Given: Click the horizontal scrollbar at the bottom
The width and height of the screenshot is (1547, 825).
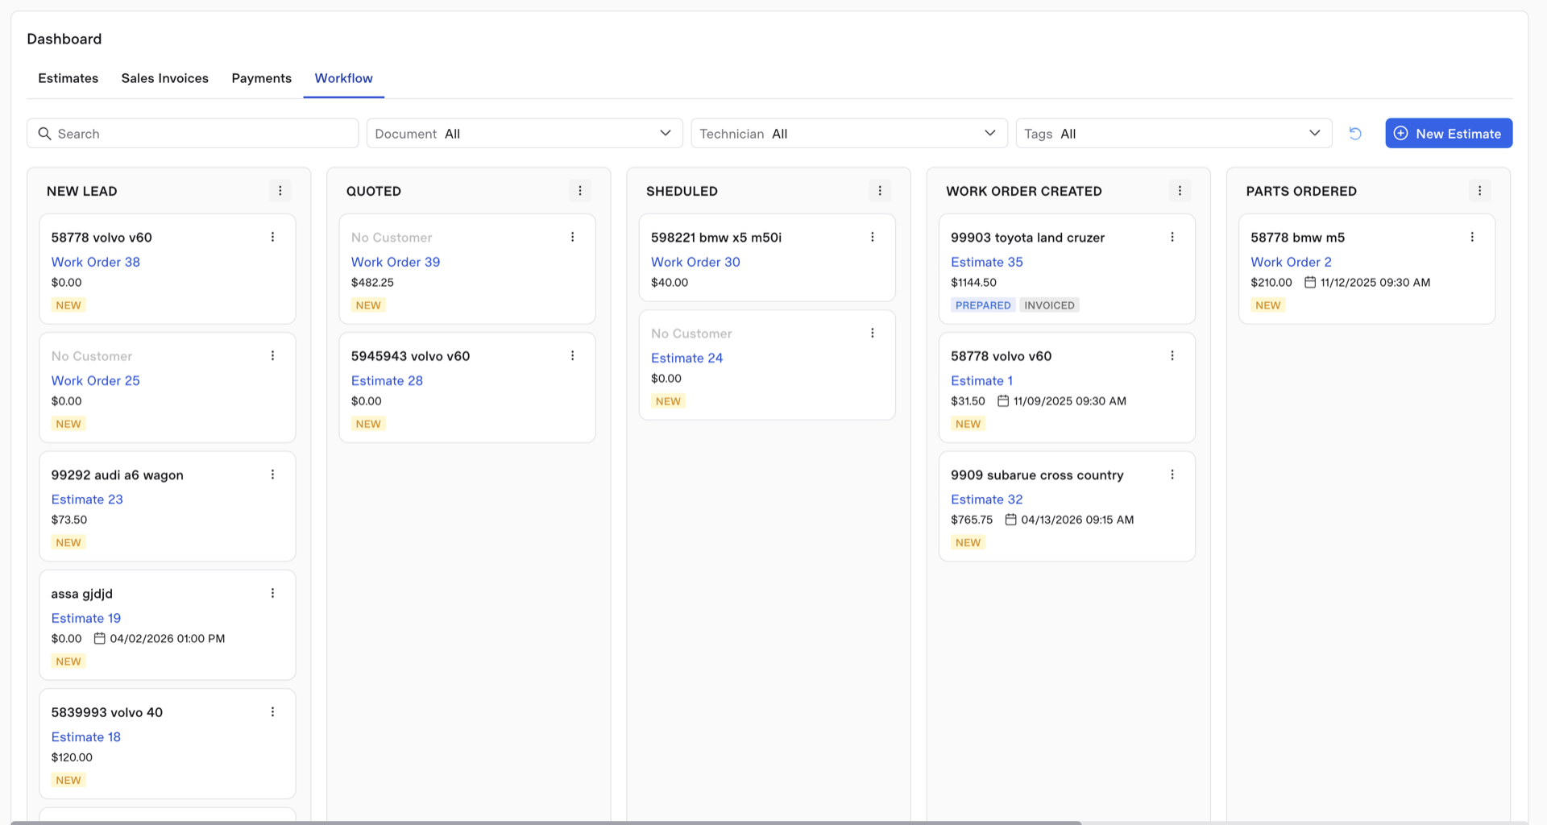Looking at the screenshot, I should (x=545, y=823).
